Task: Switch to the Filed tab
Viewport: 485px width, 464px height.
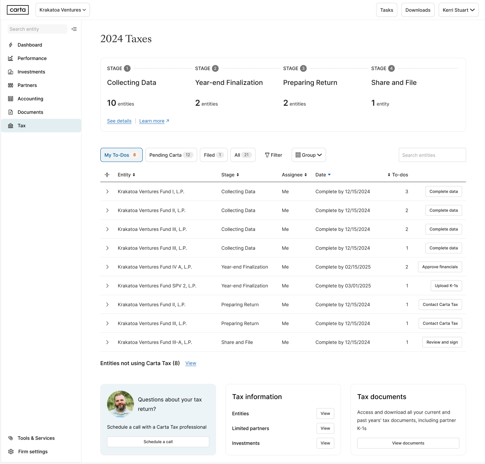Action: coord(213,155)
